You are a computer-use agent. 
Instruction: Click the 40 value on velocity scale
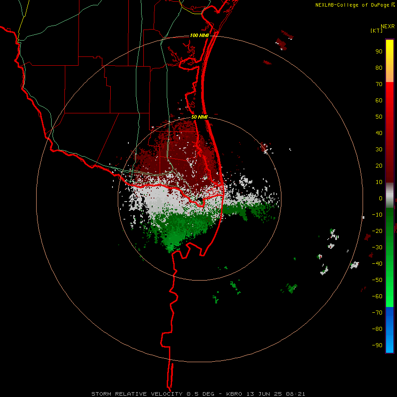pos(379,133)
